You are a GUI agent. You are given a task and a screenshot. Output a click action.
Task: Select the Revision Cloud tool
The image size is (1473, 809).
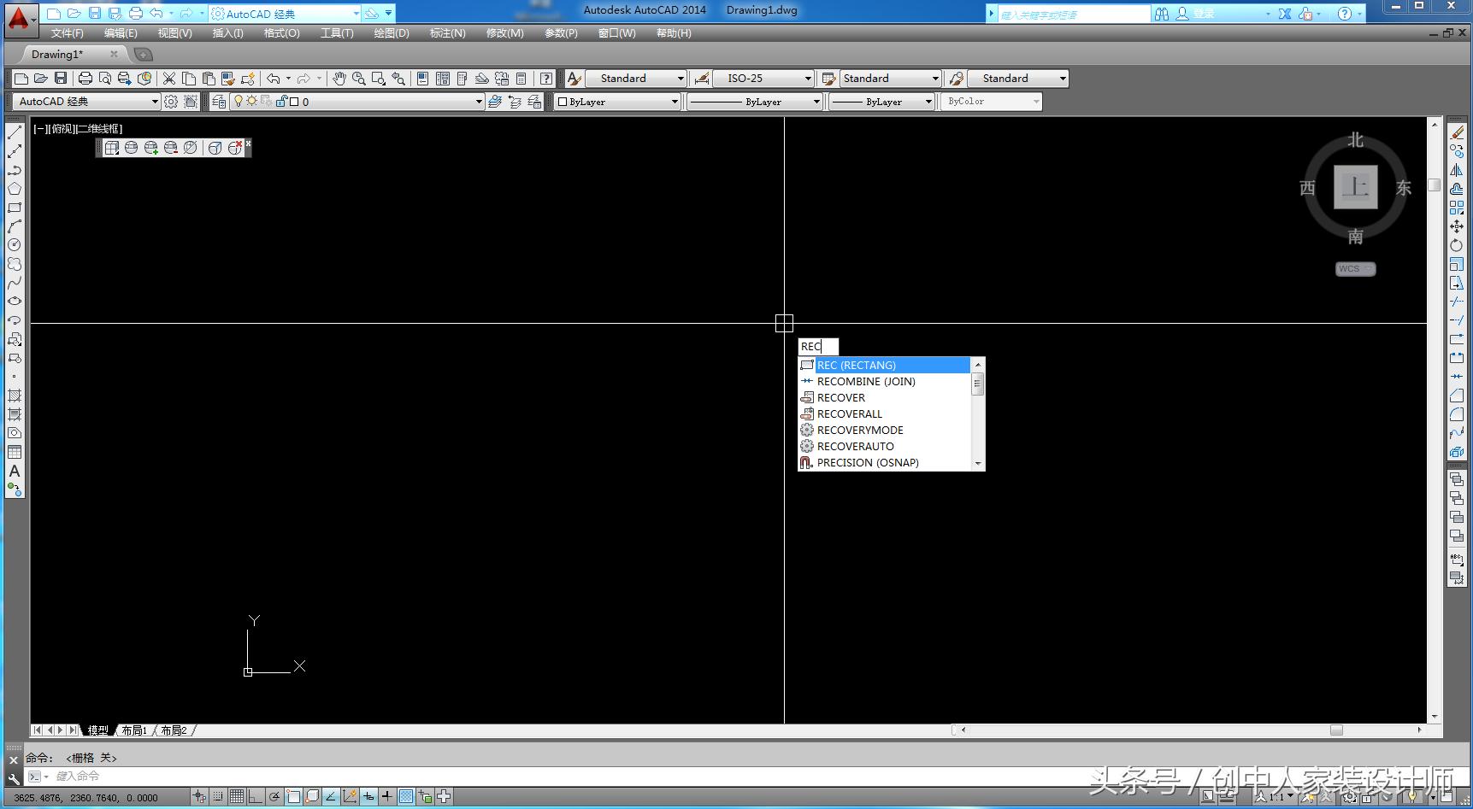tap(15, 264)
